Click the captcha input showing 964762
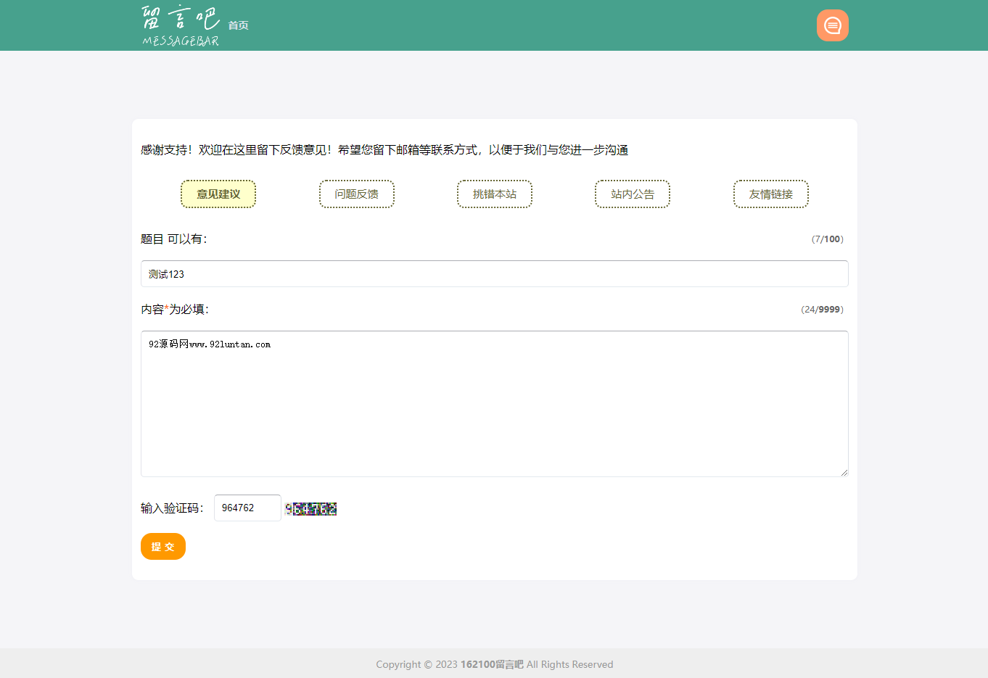This screenshot has height=678, width=988. (x=247, y=508)
